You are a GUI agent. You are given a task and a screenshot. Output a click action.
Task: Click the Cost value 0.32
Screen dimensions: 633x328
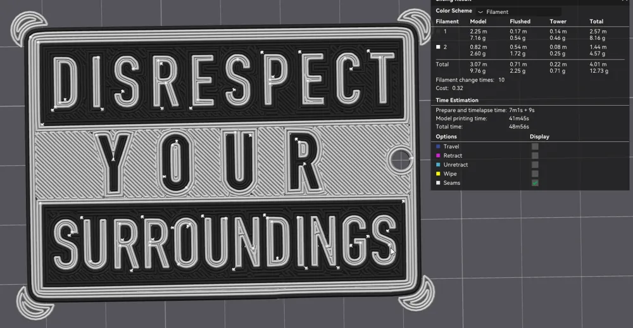click(458, 88)
